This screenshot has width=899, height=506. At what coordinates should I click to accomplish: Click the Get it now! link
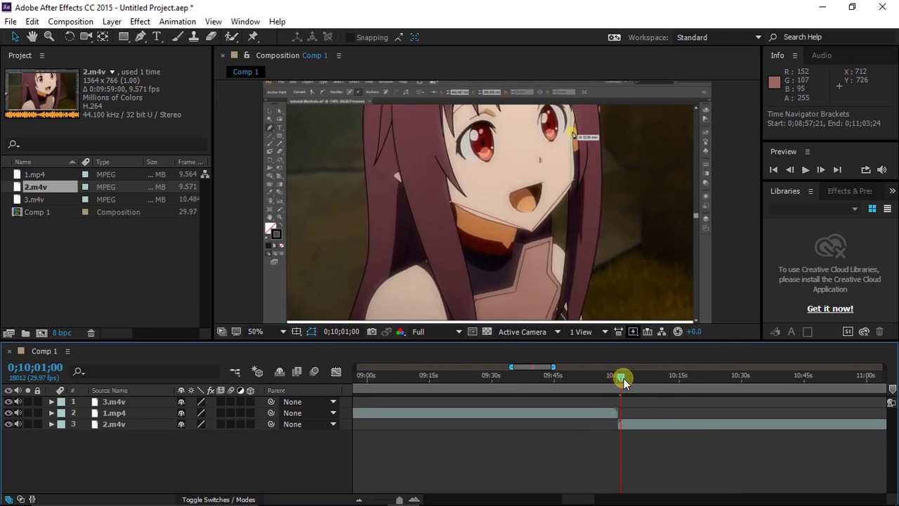click(830, 309)
